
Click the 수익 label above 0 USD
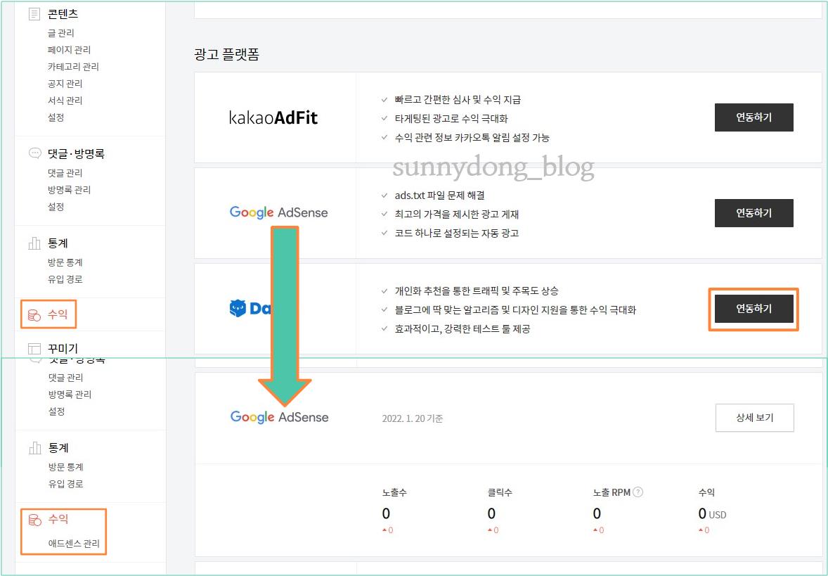(706, 492)
